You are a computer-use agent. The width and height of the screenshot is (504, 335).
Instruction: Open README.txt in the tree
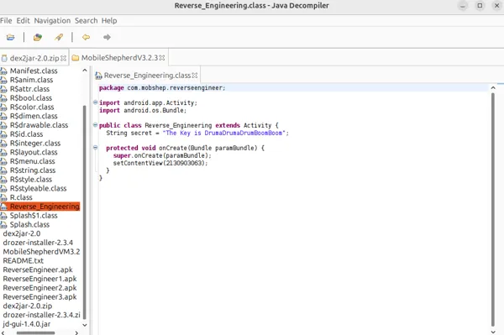click(24, 260)
